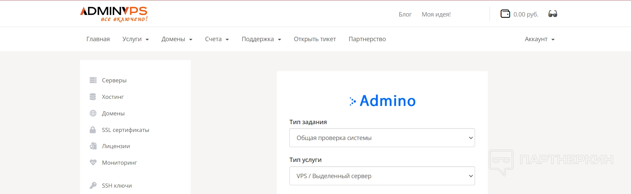Click the Серверы server icon in sidebar
This screenshot has width=631, height=194.
tap(93, 80)
